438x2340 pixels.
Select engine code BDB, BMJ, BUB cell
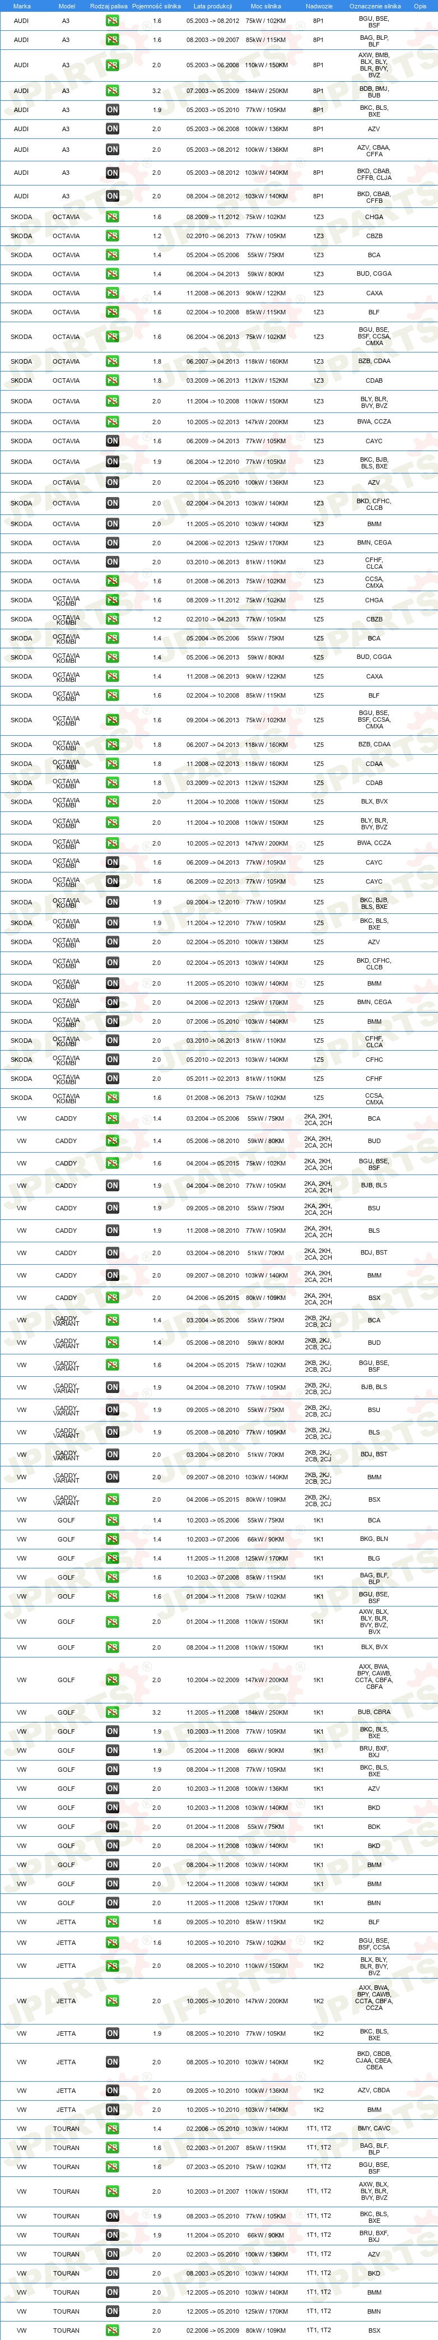tap(374, 91)
